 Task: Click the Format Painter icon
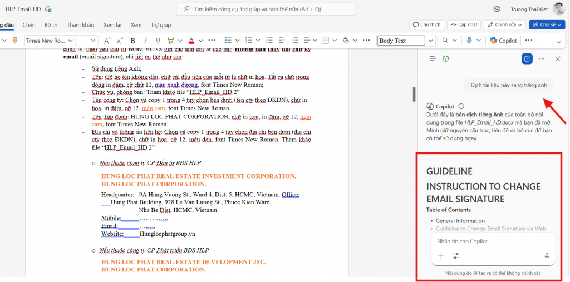tap(15, 41)
